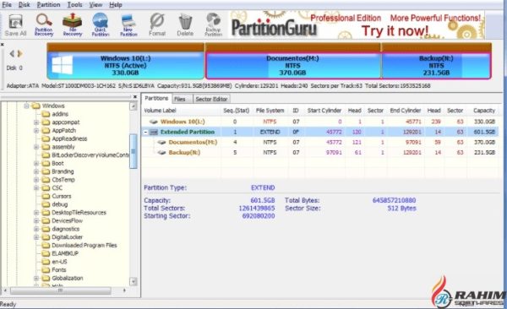This screenshot has height=309, width=507.
Task: Expand the Branding folder
Action: pos(36,171)
